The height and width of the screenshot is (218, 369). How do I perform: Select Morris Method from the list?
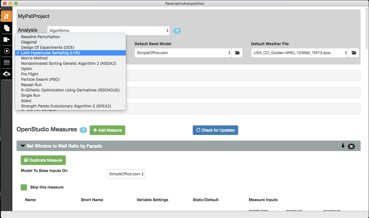tap(34, 58)
